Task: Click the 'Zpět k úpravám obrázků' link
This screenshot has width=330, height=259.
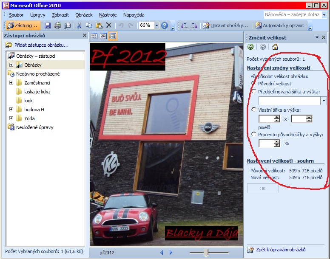Action: 281,250
